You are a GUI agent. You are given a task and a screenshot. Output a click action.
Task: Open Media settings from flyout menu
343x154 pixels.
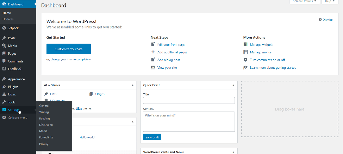pyautogui.click(x=43, y=131)
